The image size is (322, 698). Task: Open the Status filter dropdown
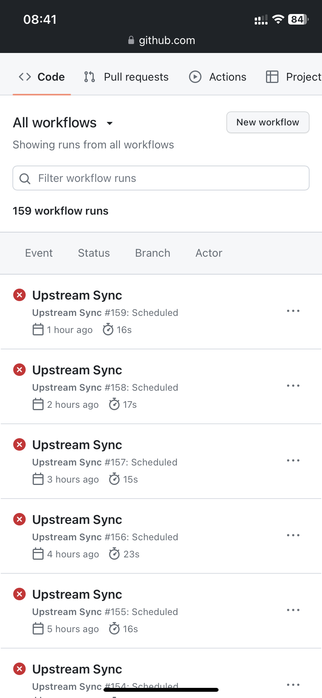pos(94,253)
